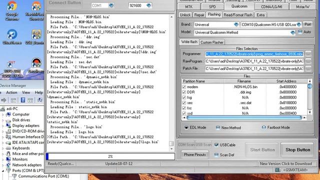The width and height of the screenshot is (320, 180).
Task: Select Computer node icon in Device Manager
Action: [x=8, y=114]
